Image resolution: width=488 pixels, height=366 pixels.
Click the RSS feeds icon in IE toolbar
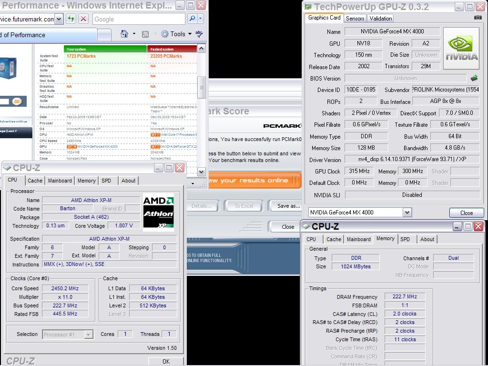tap(145, 34)
